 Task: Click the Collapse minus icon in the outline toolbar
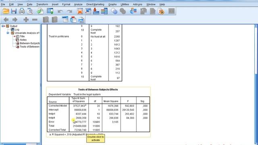35,20
